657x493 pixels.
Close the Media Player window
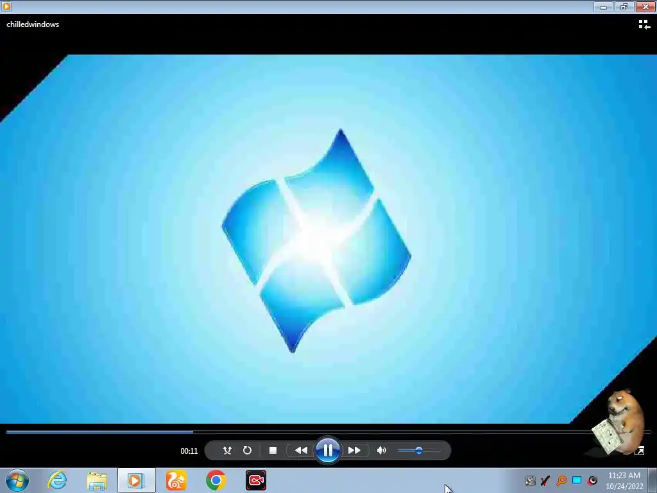click(645, 6)
